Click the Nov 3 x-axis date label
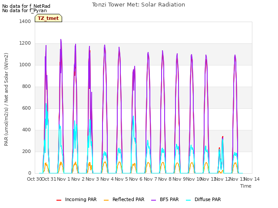The image size is (278, 208). [93, 179]
